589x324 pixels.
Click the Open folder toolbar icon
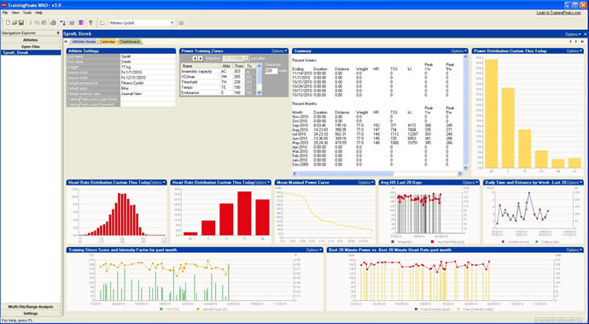[x=15, y=23]
